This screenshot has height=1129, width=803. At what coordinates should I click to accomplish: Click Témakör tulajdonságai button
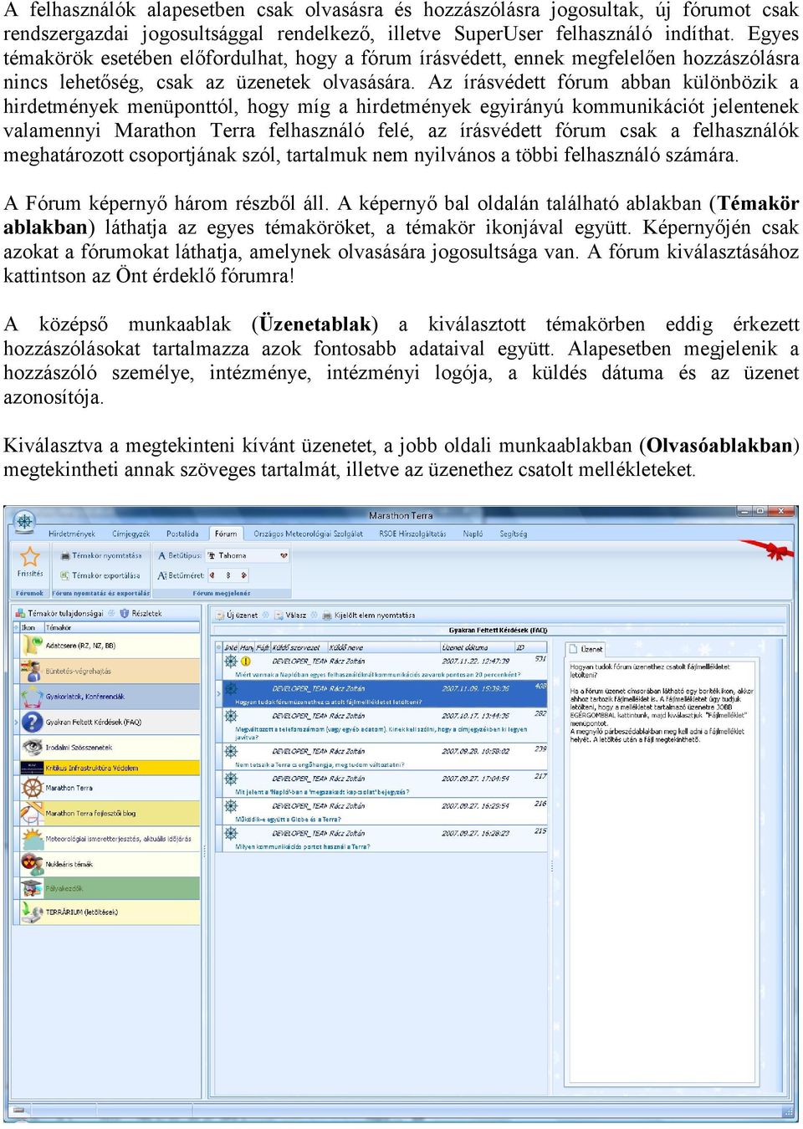[59, 613]
